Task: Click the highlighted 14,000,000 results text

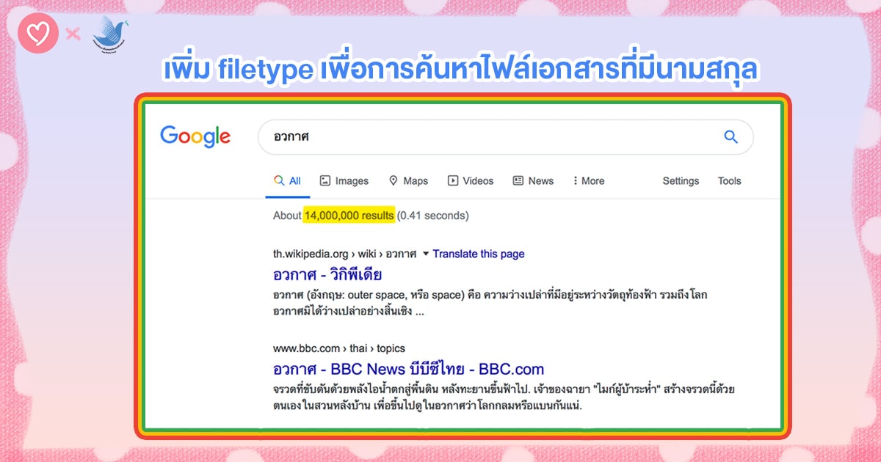Action: (349, 216)
